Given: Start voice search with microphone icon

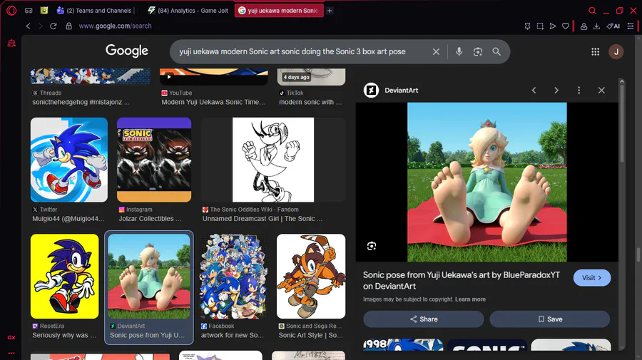Looking at the screenshot, I should [x=459, y=51].
